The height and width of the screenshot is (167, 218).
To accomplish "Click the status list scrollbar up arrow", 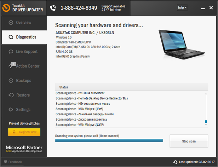I will pos(206,94).
